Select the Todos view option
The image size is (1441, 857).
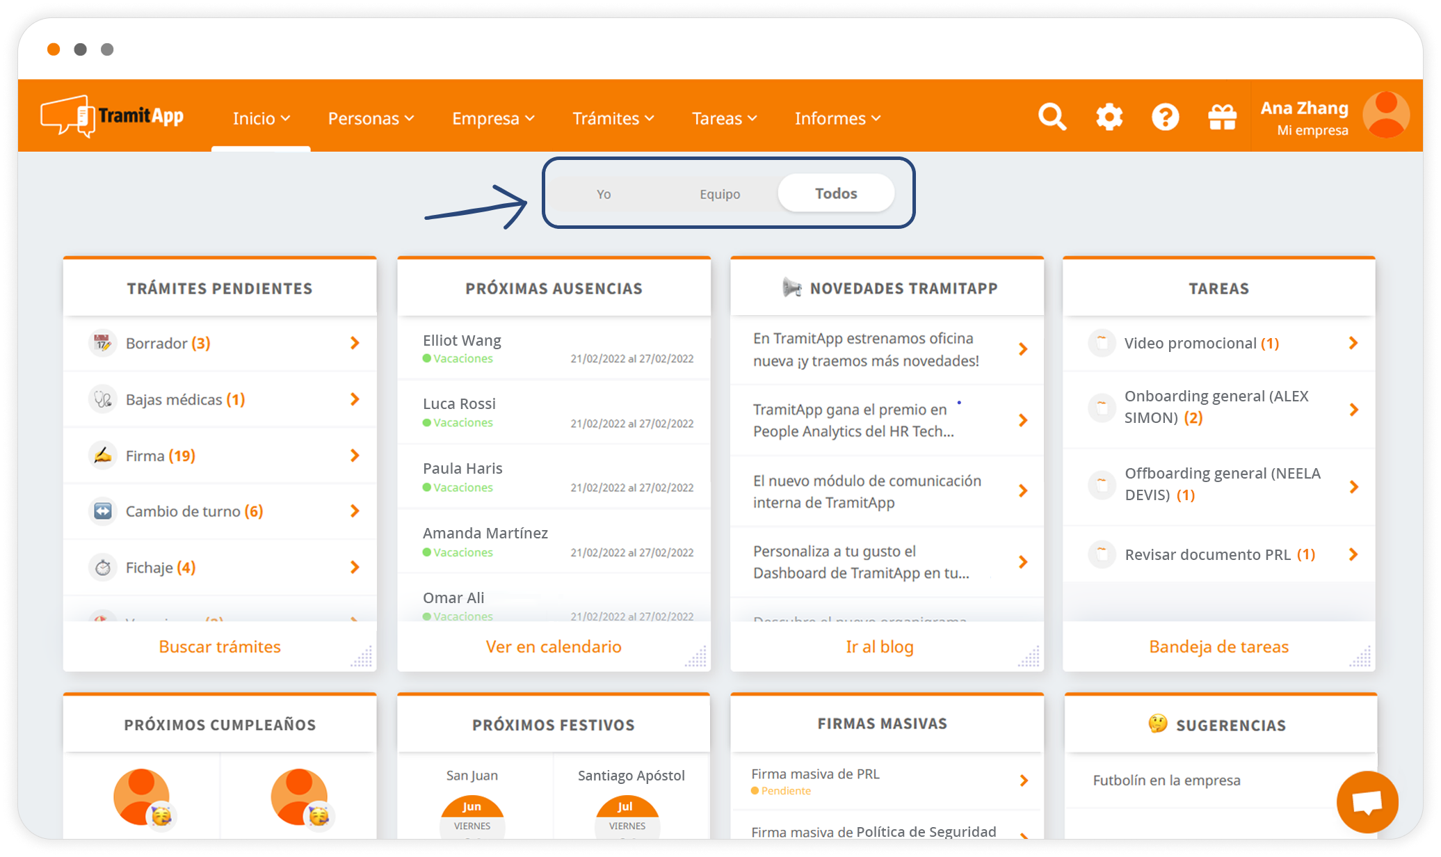tap(836, 193)
